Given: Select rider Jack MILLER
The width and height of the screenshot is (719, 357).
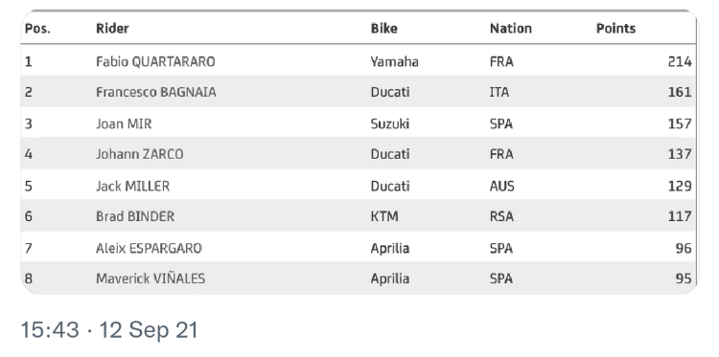Looking at the screenshot, I should pos(132,186).
